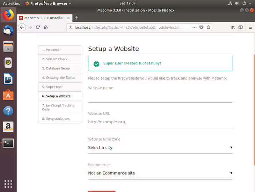Open Amazon launcher in the dock
The width and height of the screenshot is (255, 192).
(x=8, y=127)
